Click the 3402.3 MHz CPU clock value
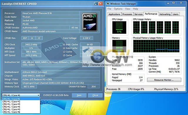Screen dimensions: 188x115 click(31, 44)
